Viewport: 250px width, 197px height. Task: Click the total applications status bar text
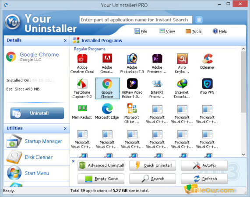pyautogui.click(x=110, y=190)
